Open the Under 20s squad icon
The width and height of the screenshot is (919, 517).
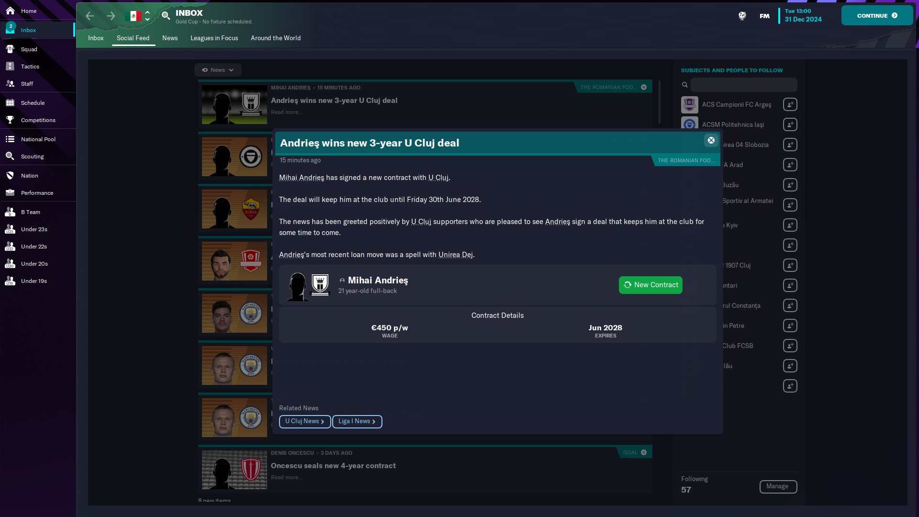(10, 263)
